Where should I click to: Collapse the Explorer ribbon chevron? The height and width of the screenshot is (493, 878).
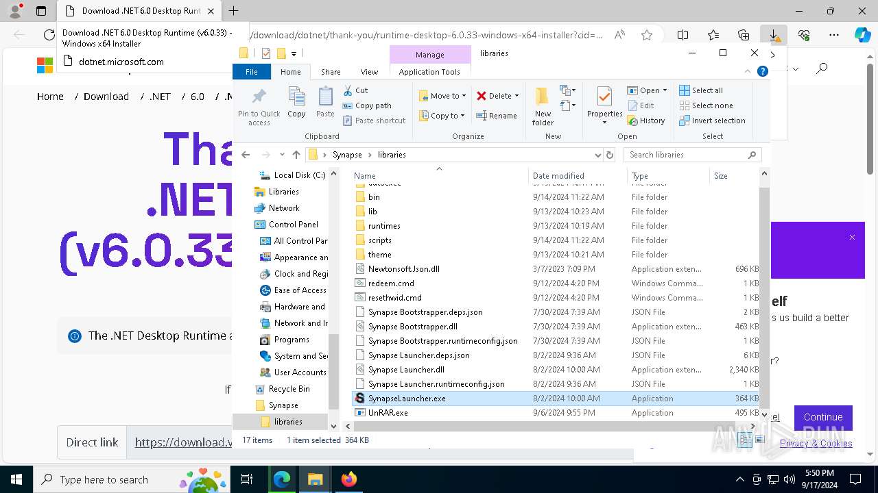(x=748, y=71)
